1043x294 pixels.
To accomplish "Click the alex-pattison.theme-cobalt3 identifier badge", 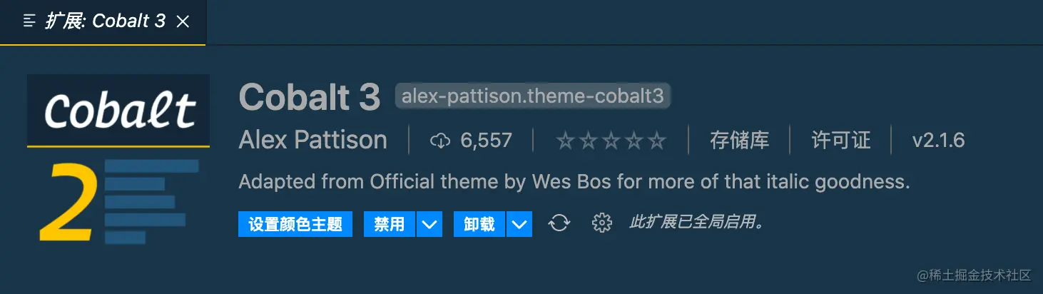I will coord(533,96).
